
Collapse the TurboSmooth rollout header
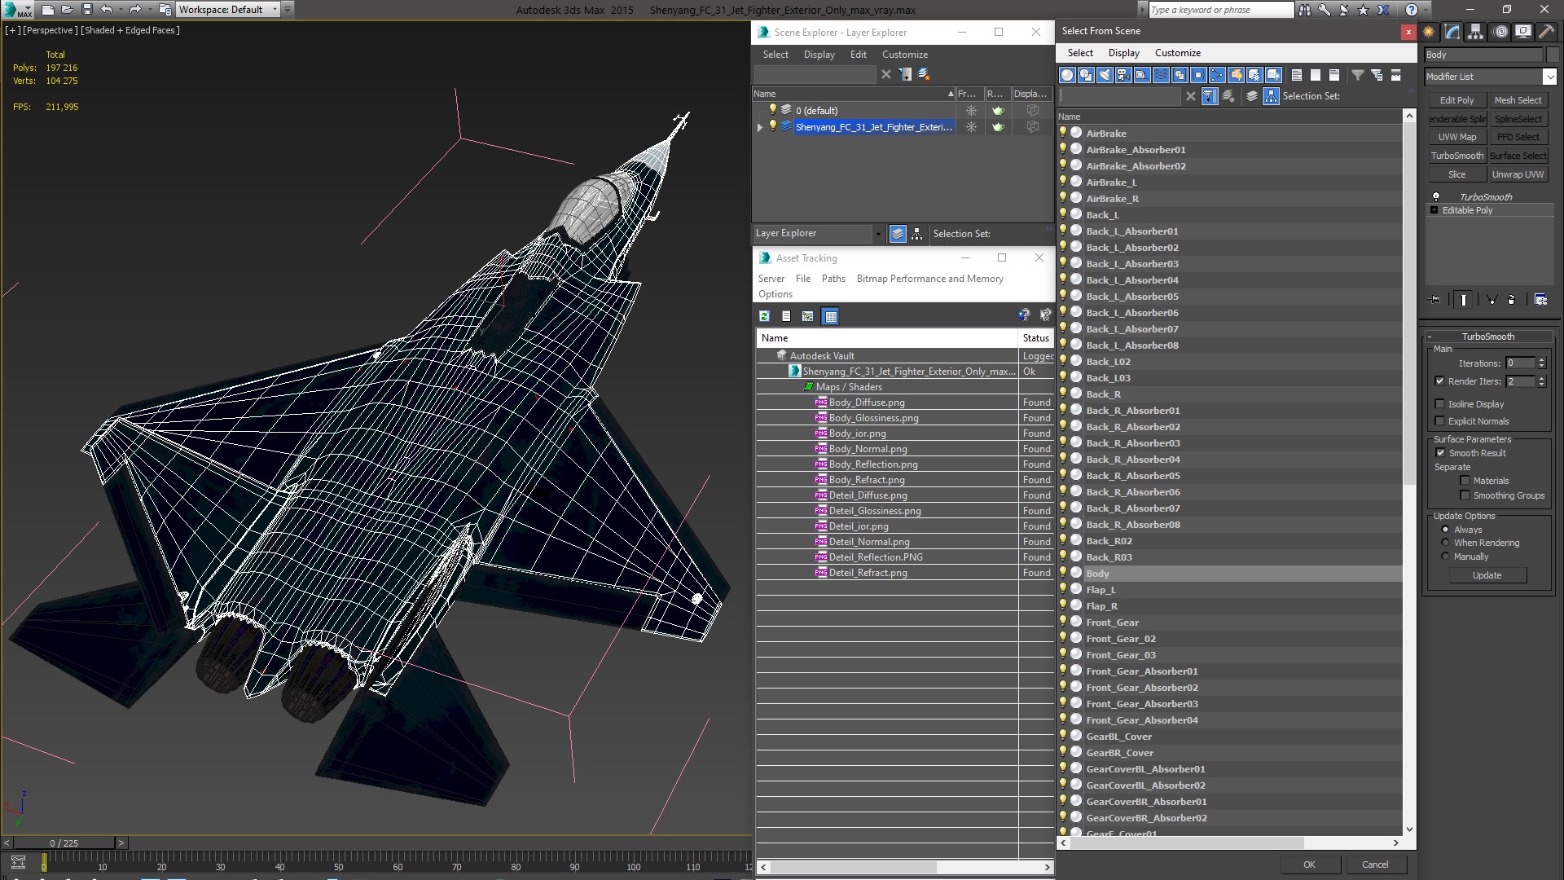[1487, 337]
